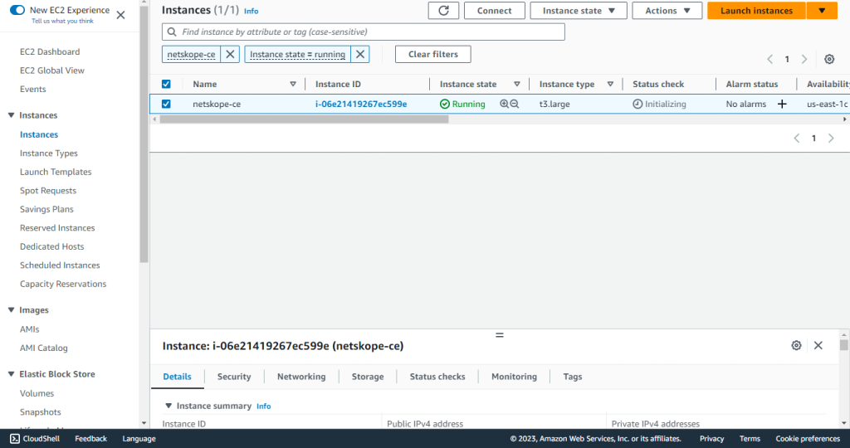The image size is (850, 448).
Task: Open EC2 Dashboard in sidebar
Action: pyautogui.click(x=50, y=52)
